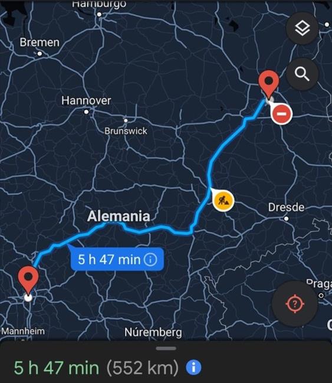The height and width of the screenshot is (383, 332).
Task: Tap the red road closure icon
Action: [281, 114]
